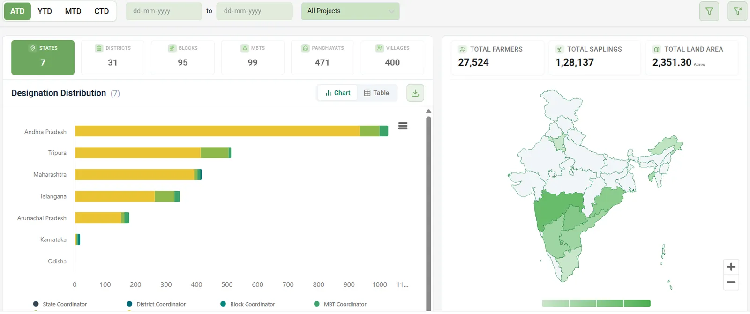Click the Districts card icon

99,48
